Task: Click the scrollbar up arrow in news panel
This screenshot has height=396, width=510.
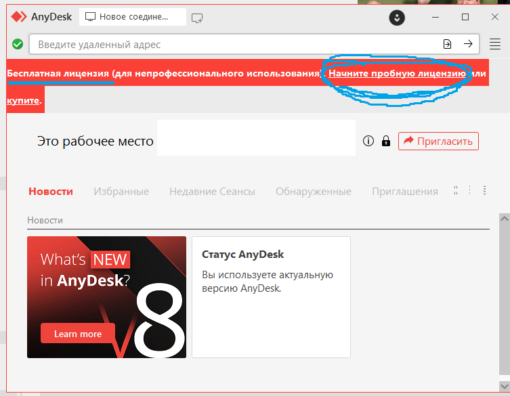Action: pos(505,219)
